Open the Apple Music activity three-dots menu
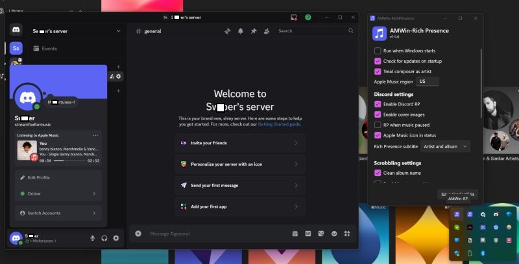The height and width of the screenshot is (264, 519). coord(95,135)
